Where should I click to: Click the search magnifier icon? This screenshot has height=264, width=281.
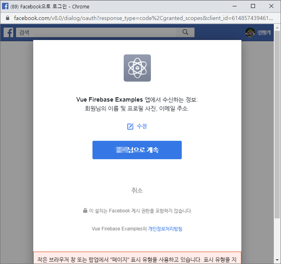pyautogui.click(x=185, y=32)
